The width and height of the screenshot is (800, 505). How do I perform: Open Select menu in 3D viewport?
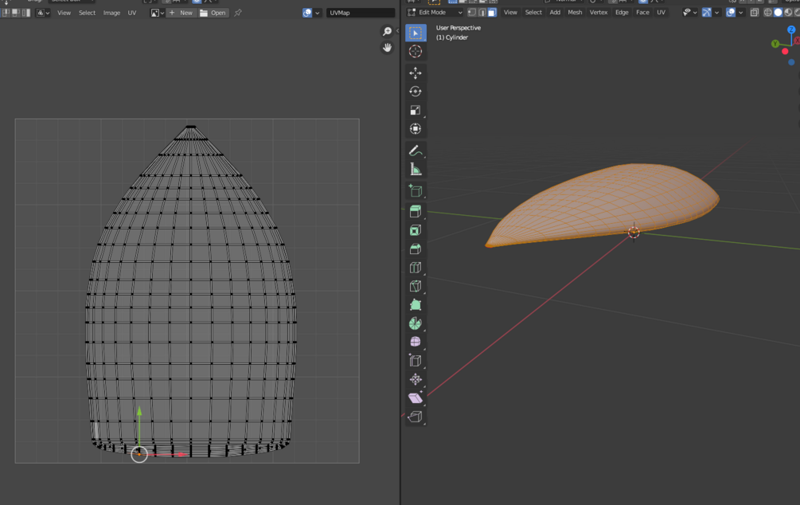533,12
